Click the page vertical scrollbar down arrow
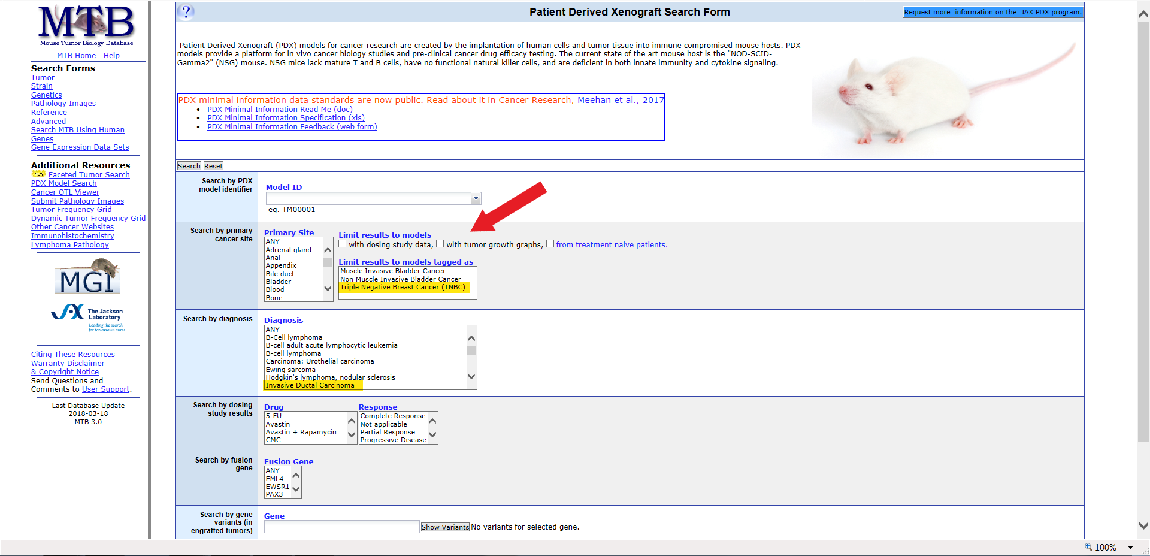 coord(1143,525)
